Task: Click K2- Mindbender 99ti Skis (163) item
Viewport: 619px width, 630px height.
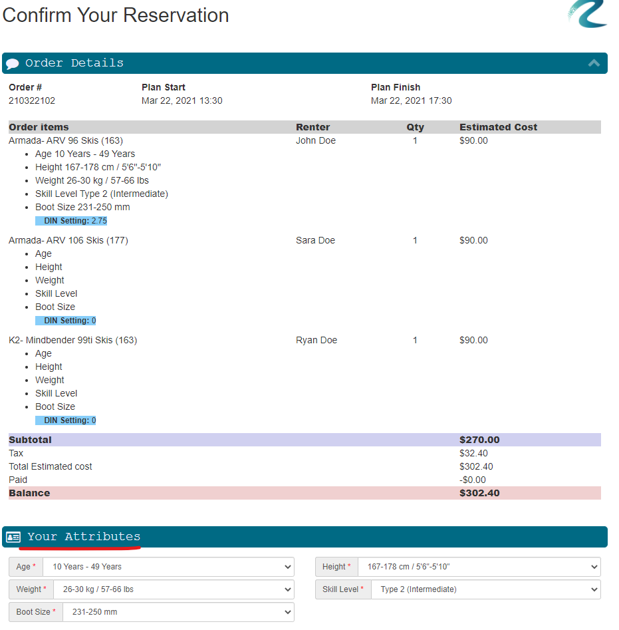Action: (x=72, y=340)
